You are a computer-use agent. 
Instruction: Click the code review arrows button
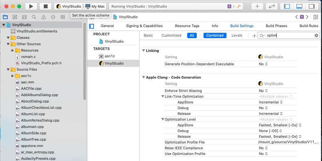tap(272, 6)
